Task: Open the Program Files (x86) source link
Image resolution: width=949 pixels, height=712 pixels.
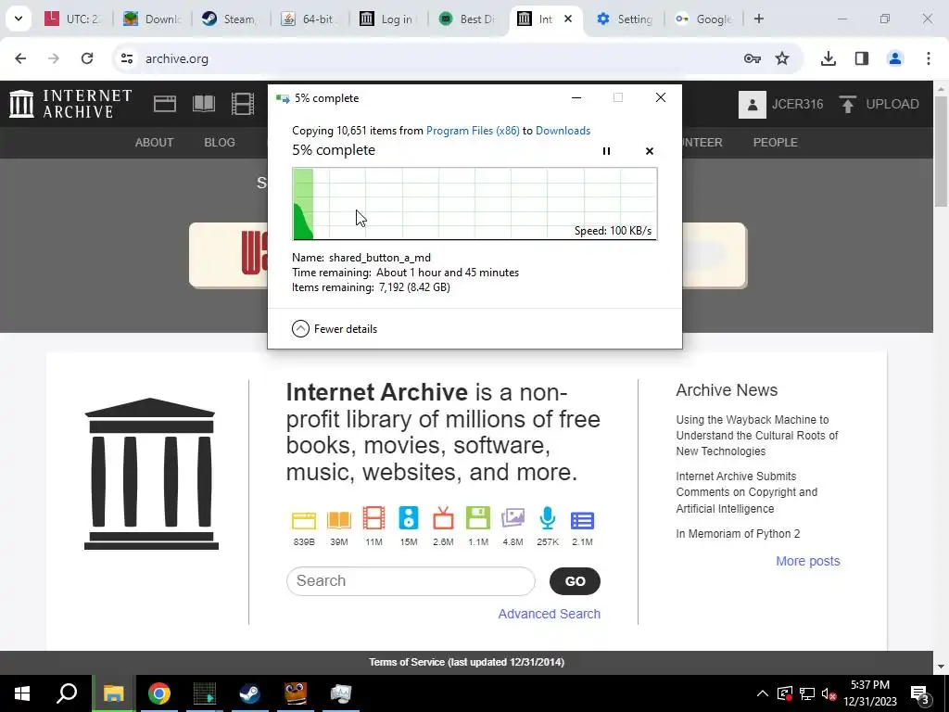Action: [473, 131]
